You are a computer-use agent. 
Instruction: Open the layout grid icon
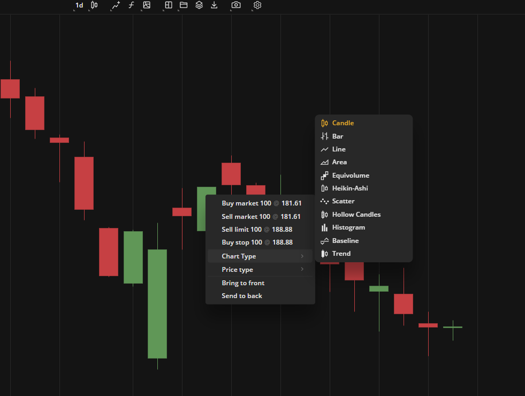(x=169, y=5)
